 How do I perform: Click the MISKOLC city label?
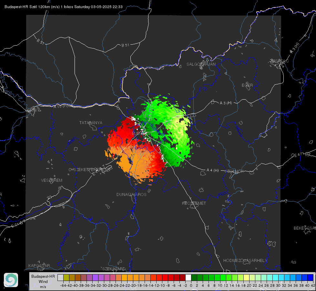pyautogui.click(x=280, y=61)
